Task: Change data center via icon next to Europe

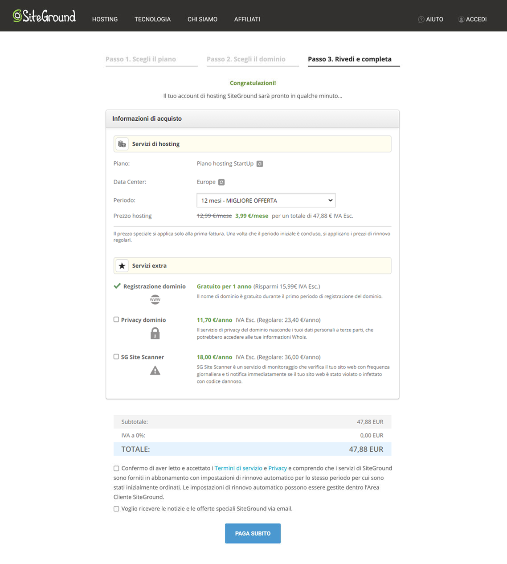Action: 221,182
